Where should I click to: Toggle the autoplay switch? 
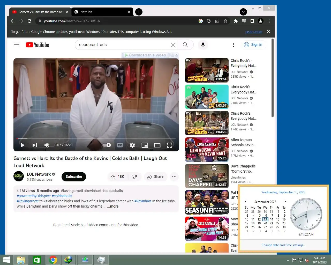coord(107,145)
